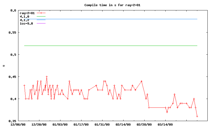Select the ray-2-01 legend label
Viewport: 213px width, 128px height.
point(27,13)
